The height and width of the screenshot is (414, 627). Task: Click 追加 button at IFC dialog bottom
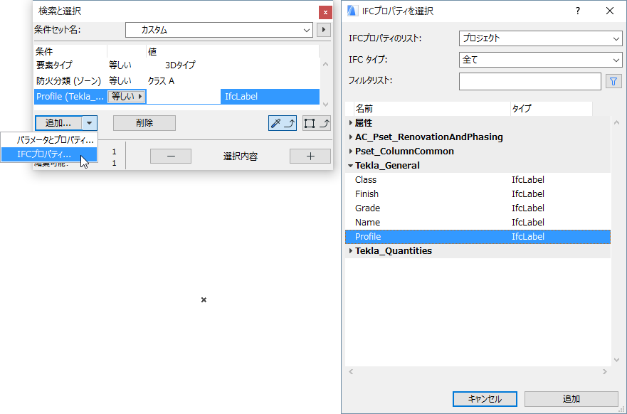pos(571,399)
